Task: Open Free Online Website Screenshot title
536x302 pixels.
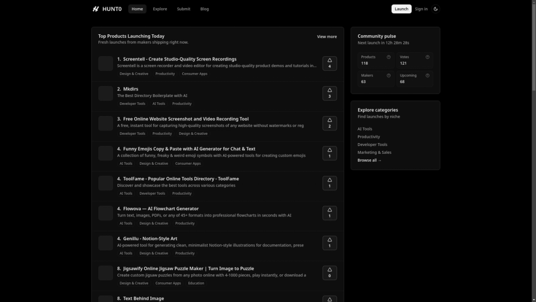Action: coord(185,119)
